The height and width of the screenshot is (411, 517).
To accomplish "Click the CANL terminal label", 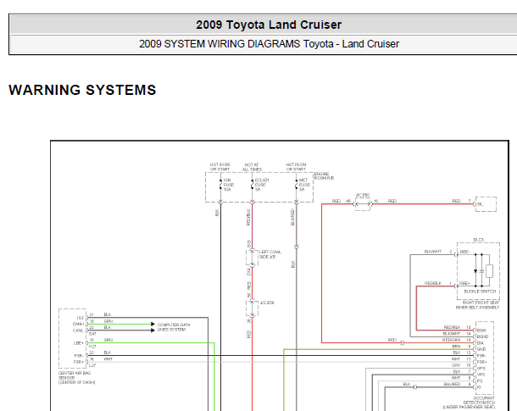I will point(78,330).
